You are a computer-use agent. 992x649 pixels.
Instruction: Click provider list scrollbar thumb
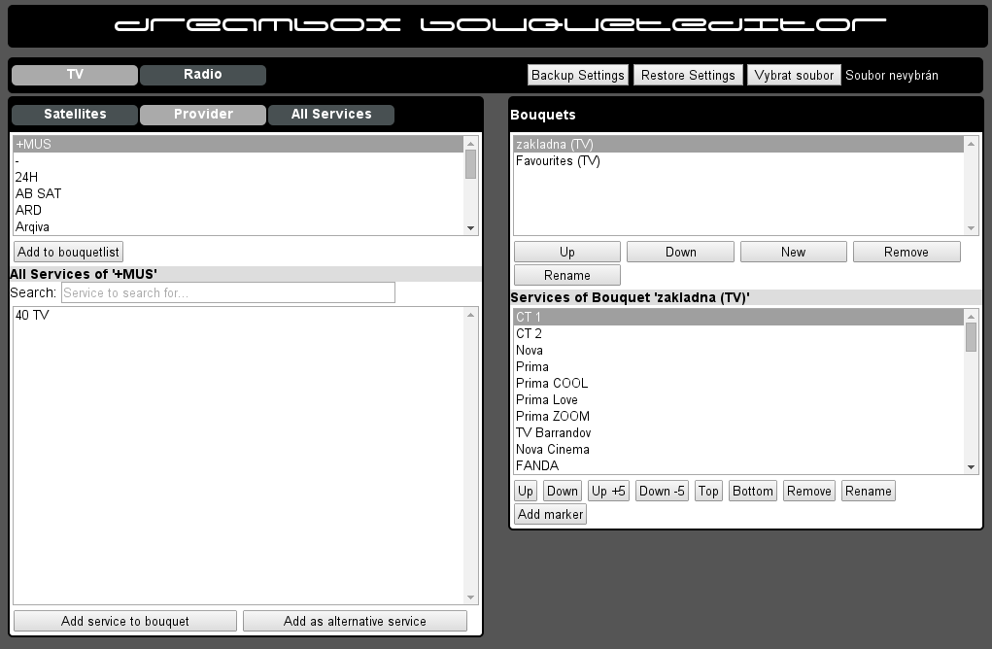[470, 164]
